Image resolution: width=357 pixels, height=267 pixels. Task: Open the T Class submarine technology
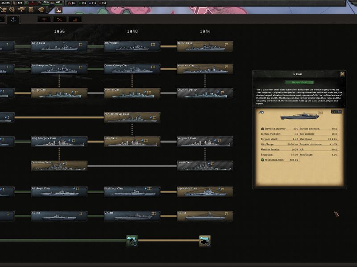(x=59, y=216)
